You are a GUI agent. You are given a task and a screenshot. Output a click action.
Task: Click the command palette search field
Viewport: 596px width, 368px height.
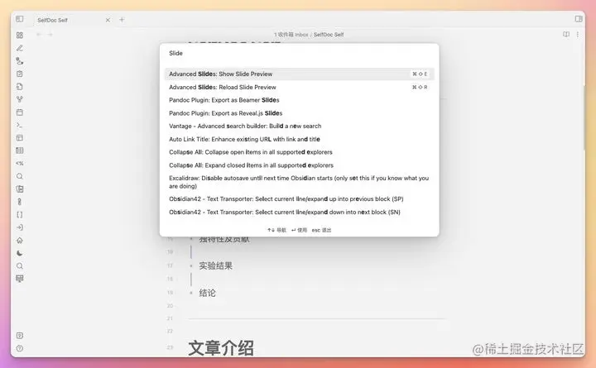(x=299, y=53)
